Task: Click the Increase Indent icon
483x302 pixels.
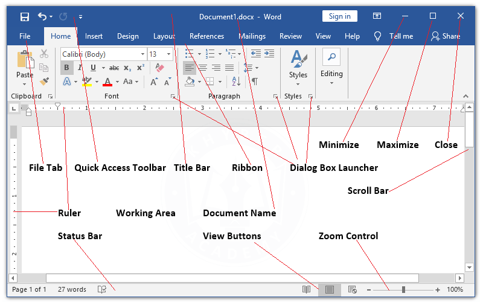Action: (269, 54)
